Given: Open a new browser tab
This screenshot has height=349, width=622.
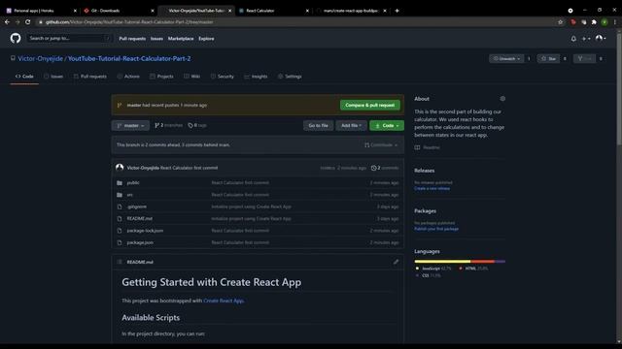Looking at the screenshot, I should click(x=397, y=11).
